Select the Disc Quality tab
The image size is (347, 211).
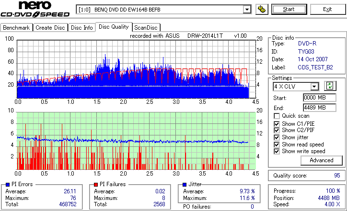tap(114, 27)
